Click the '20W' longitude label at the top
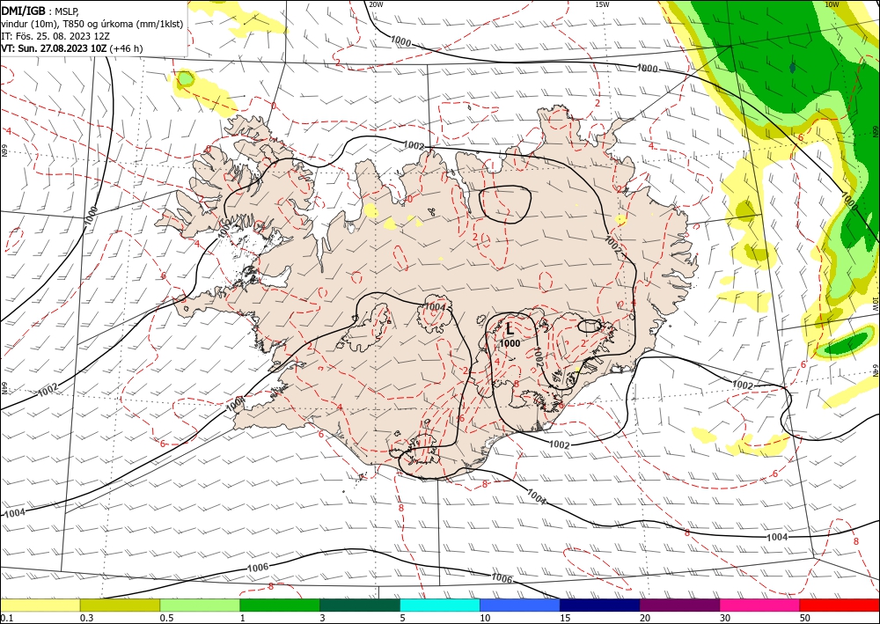880x624 pixels. coord(376,4)
